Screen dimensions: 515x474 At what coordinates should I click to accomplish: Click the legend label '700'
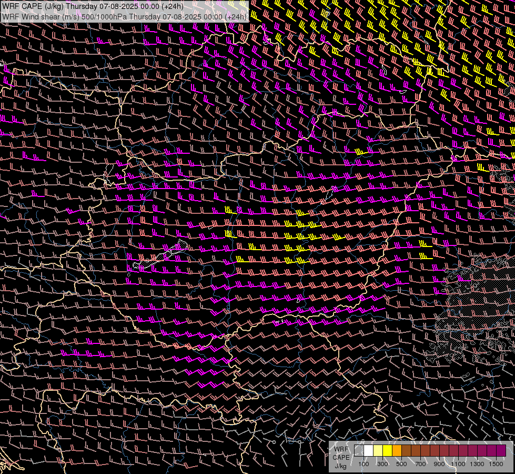coord(420,464)
